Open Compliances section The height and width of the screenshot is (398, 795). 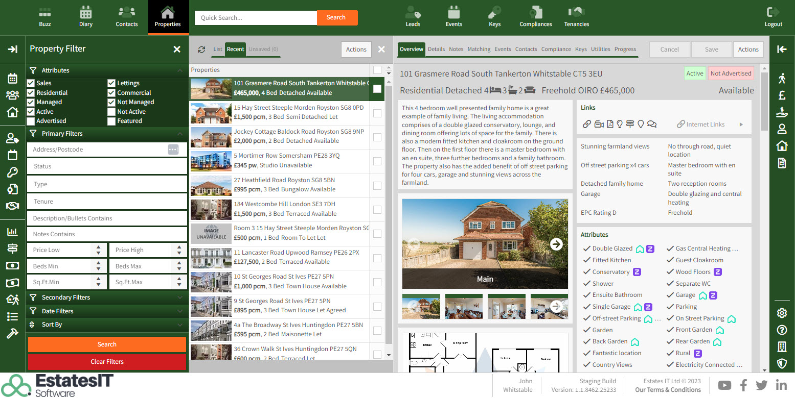(536, 17)
